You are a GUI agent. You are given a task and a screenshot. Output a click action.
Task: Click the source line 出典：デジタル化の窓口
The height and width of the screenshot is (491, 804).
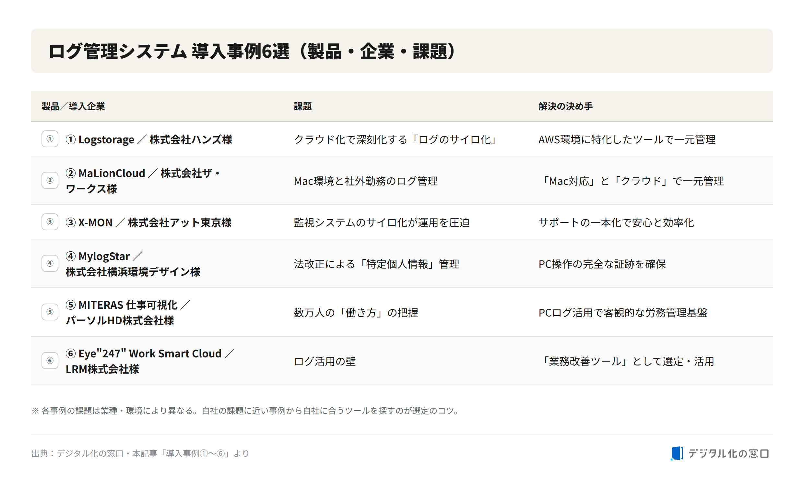(140, 453)
